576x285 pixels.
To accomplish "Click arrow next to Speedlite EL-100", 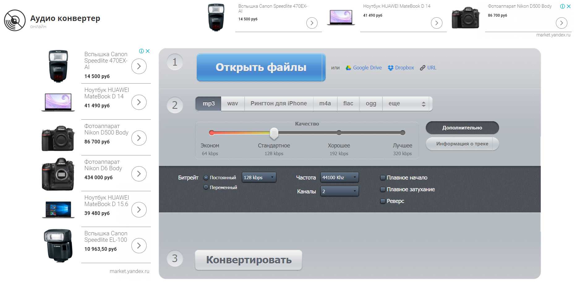I will pos(139,246).
